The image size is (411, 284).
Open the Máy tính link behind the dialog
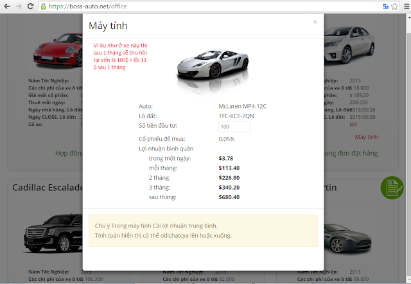(366, 137)
